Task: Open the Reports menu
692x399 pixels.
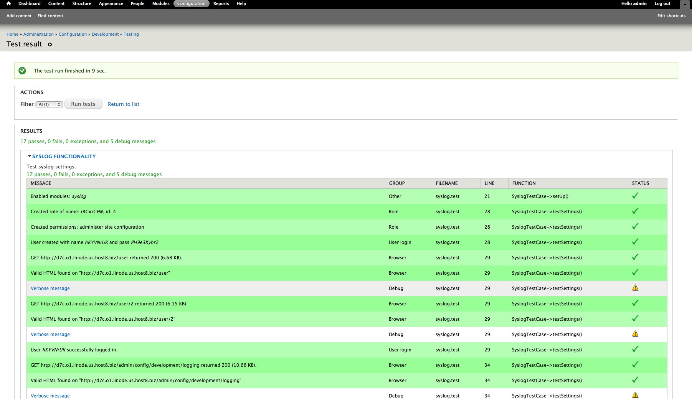Action: (221, 3)
